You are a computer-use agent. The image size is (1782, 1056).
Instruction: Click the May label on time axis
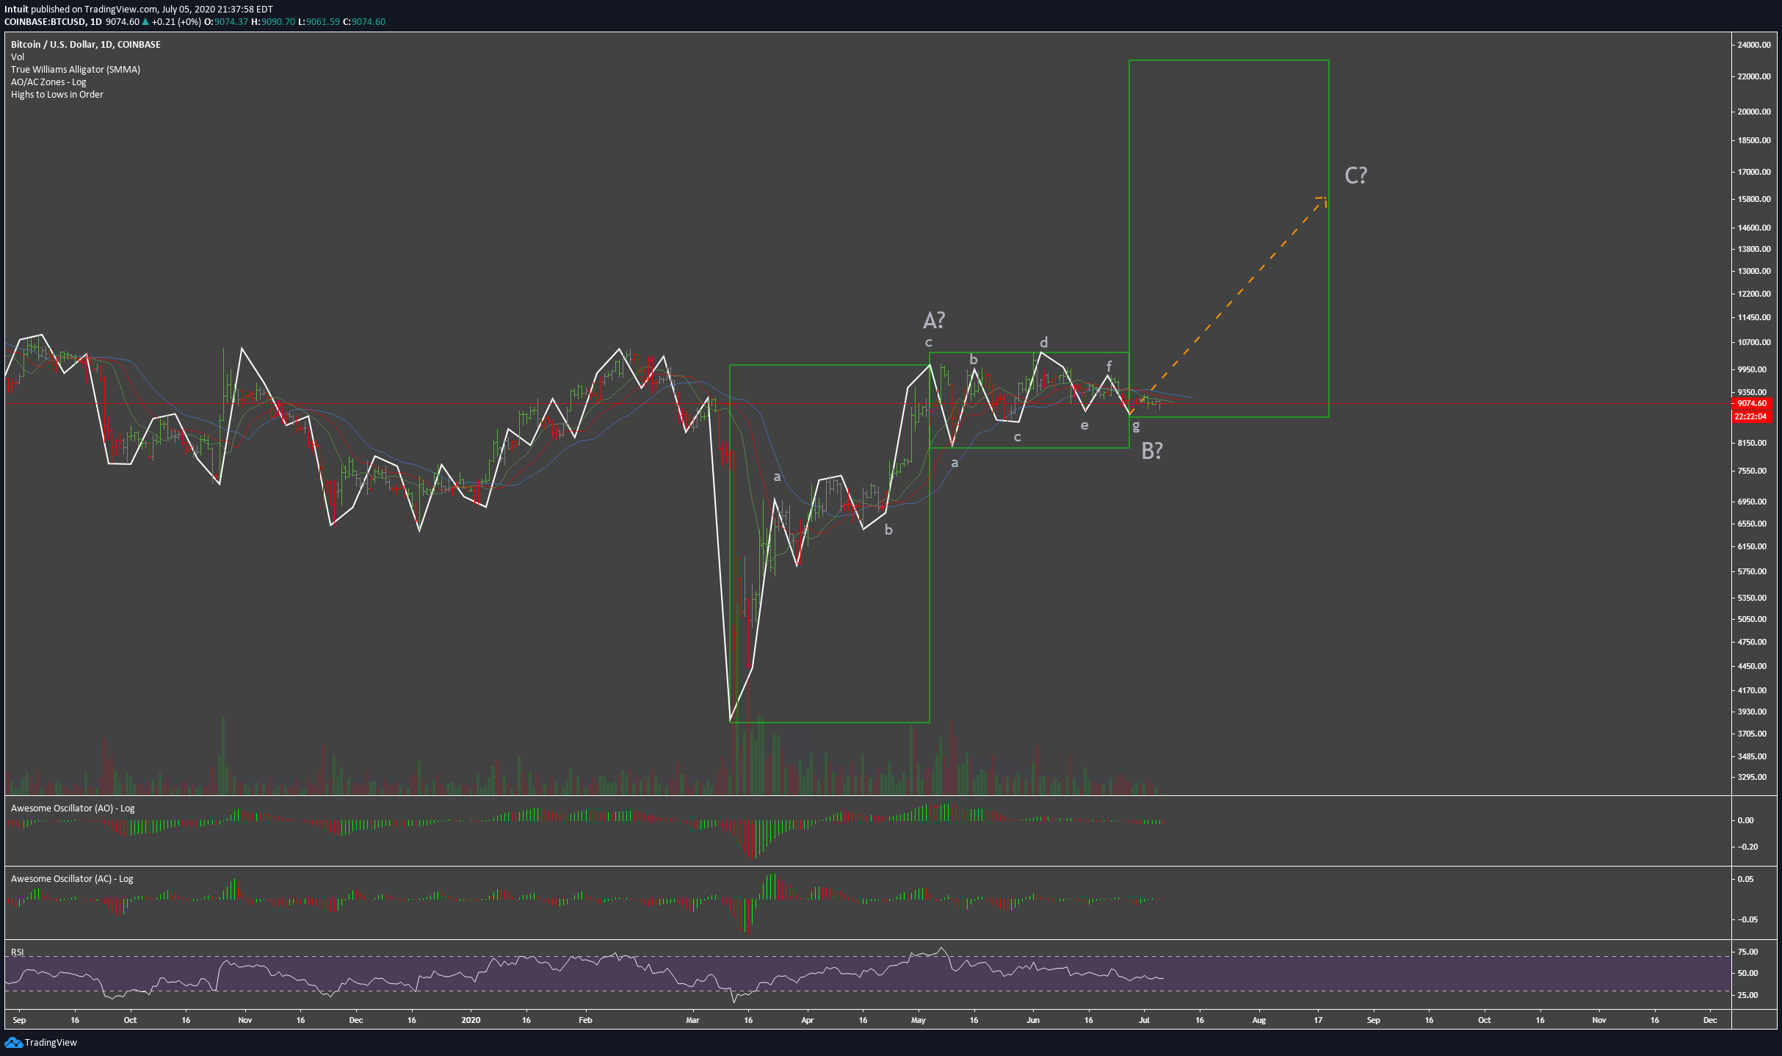point(919,1020)
